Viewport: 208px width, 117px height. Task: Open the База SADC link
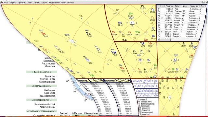pos(50,93)
